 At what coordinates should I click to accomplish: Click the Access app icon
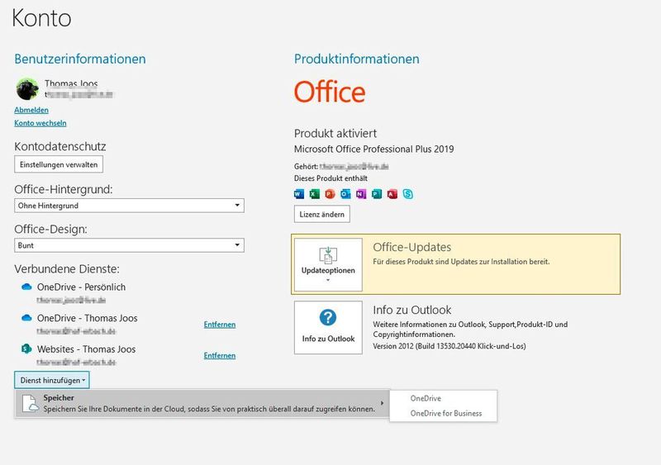pyautogui.click(x=392, y=194)
